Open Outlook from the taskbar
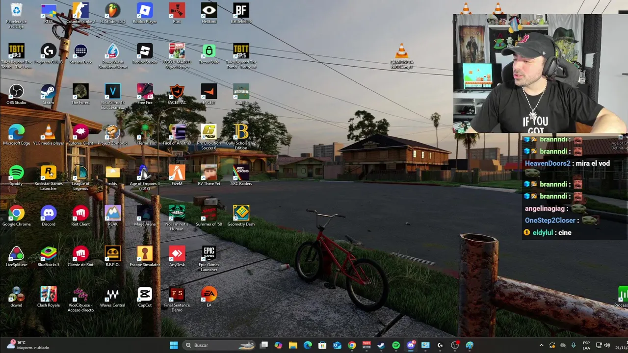Viewport: 628px width, 353px height. pos(337,345)
